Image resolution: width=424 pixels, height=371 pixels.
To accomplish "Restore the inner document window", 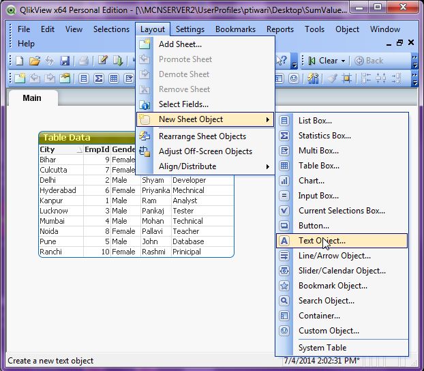I will coord(399,43).
